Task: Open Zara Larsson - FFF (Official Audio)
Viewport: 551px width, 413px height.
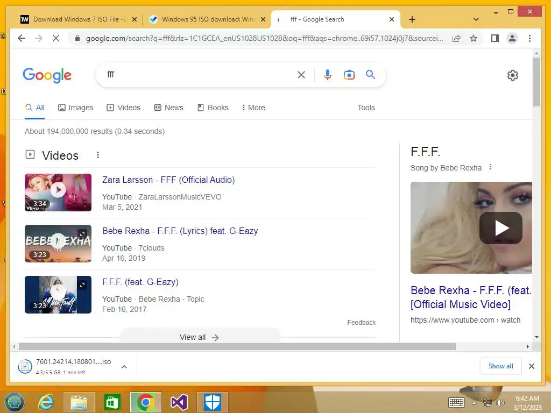Action: click(x=168, y=180)
